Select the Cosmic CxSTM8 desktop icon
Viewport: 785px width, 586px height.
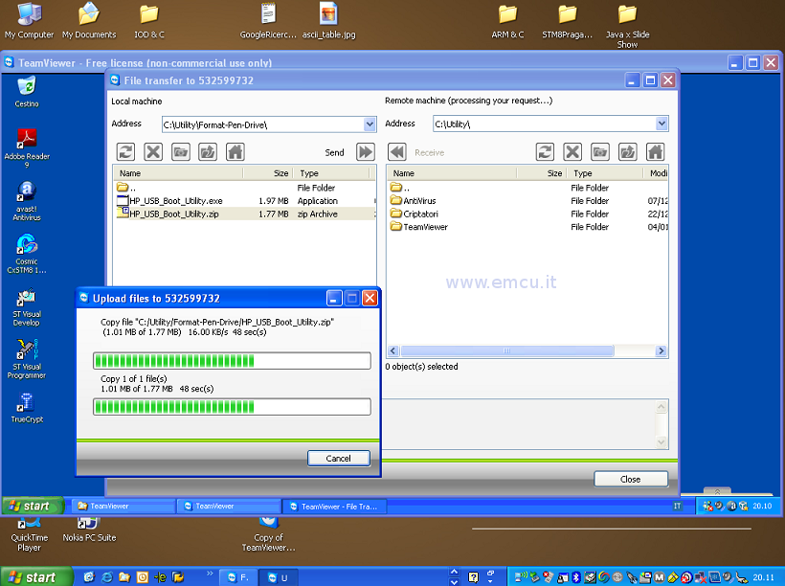(x=27, y=254)
